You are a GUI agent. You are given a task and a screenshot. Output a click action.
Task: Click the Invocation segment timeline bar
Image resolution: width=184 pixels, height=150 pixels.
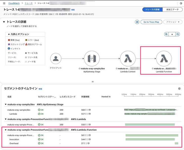pos(150,139)
